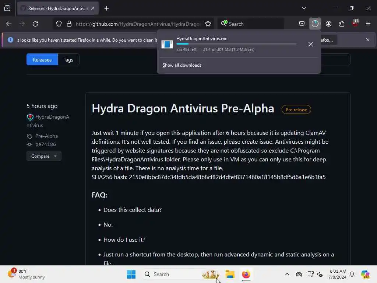Cancel the HydraDragonAntivirus.exe download
This screenshot has height=283, width=377.
tap(311, 44)
